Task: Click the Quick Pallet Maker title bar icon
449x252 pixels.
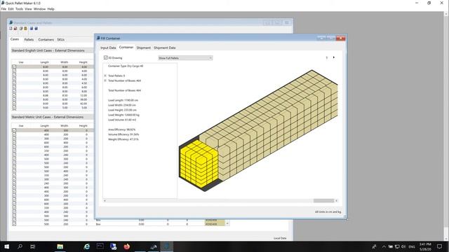Action: point(3,3)
